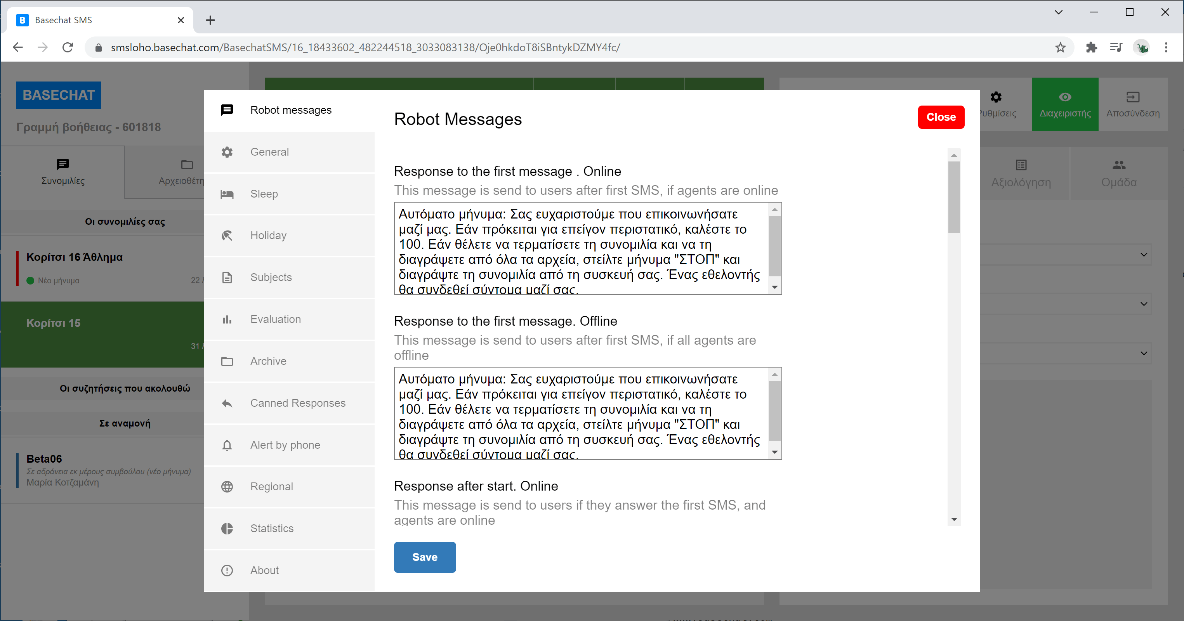The image size is (1184, 621).
Task: Click the Evaluation bar chart icon
Action: click(227, 319)
